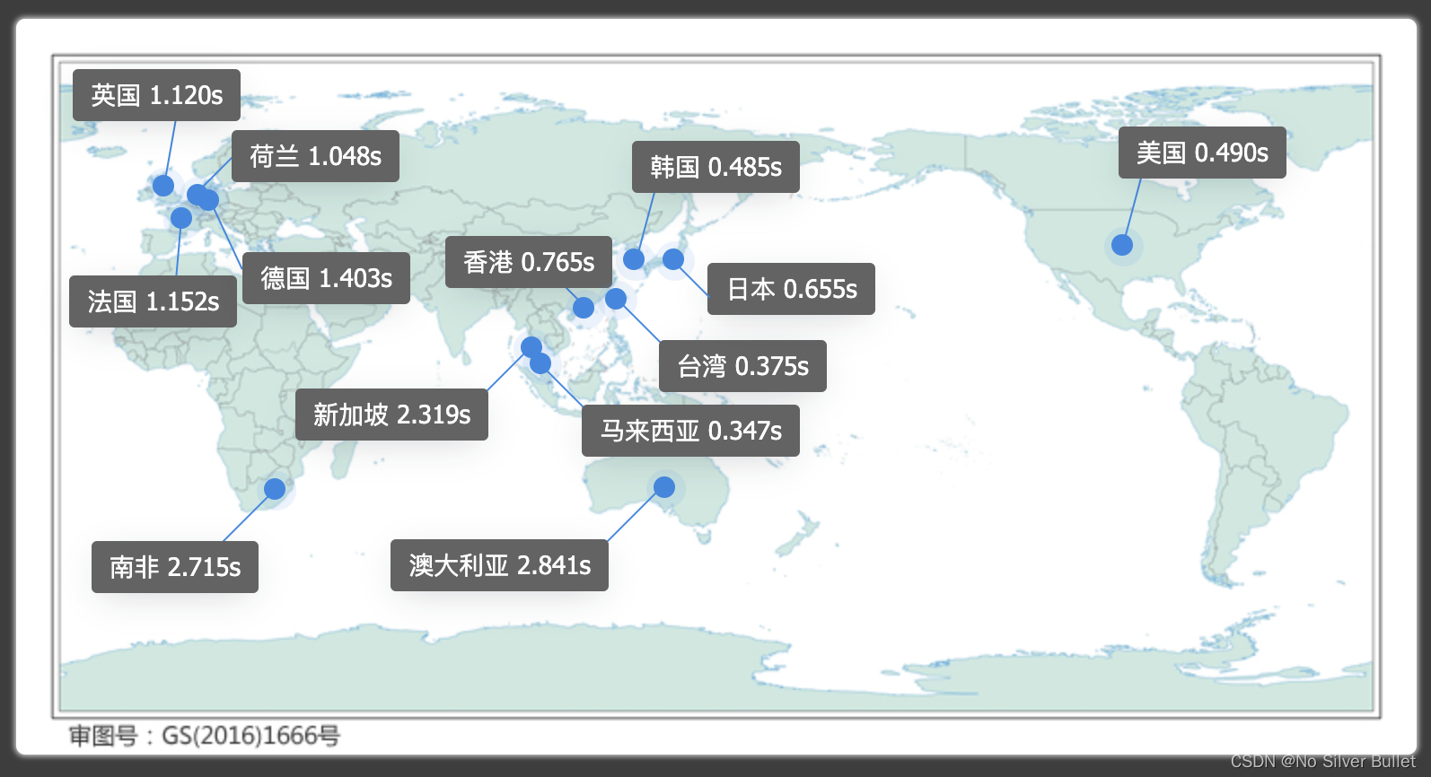Click the 韩国 0.485s label

[x=715, y=167]
